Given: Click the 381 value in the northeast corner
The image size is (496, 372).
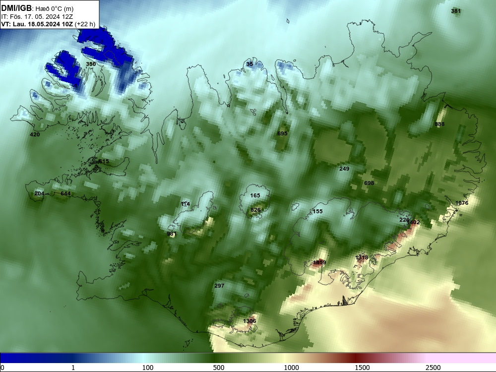Looking at the screenshot, I should pos(456,11).
